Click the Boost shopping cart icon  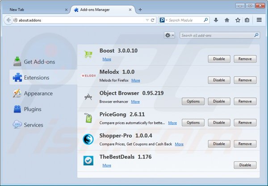tap(88, 54)
